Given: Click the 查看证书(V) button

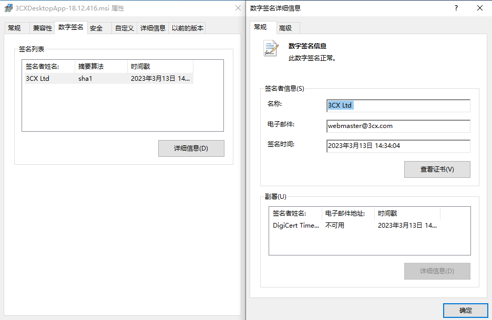Looking at the screenshot, I should point(437,169).
